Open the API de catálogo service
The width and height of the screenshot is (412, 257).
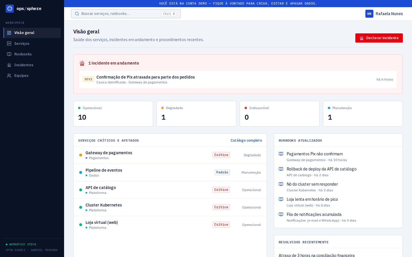(170, 190)
